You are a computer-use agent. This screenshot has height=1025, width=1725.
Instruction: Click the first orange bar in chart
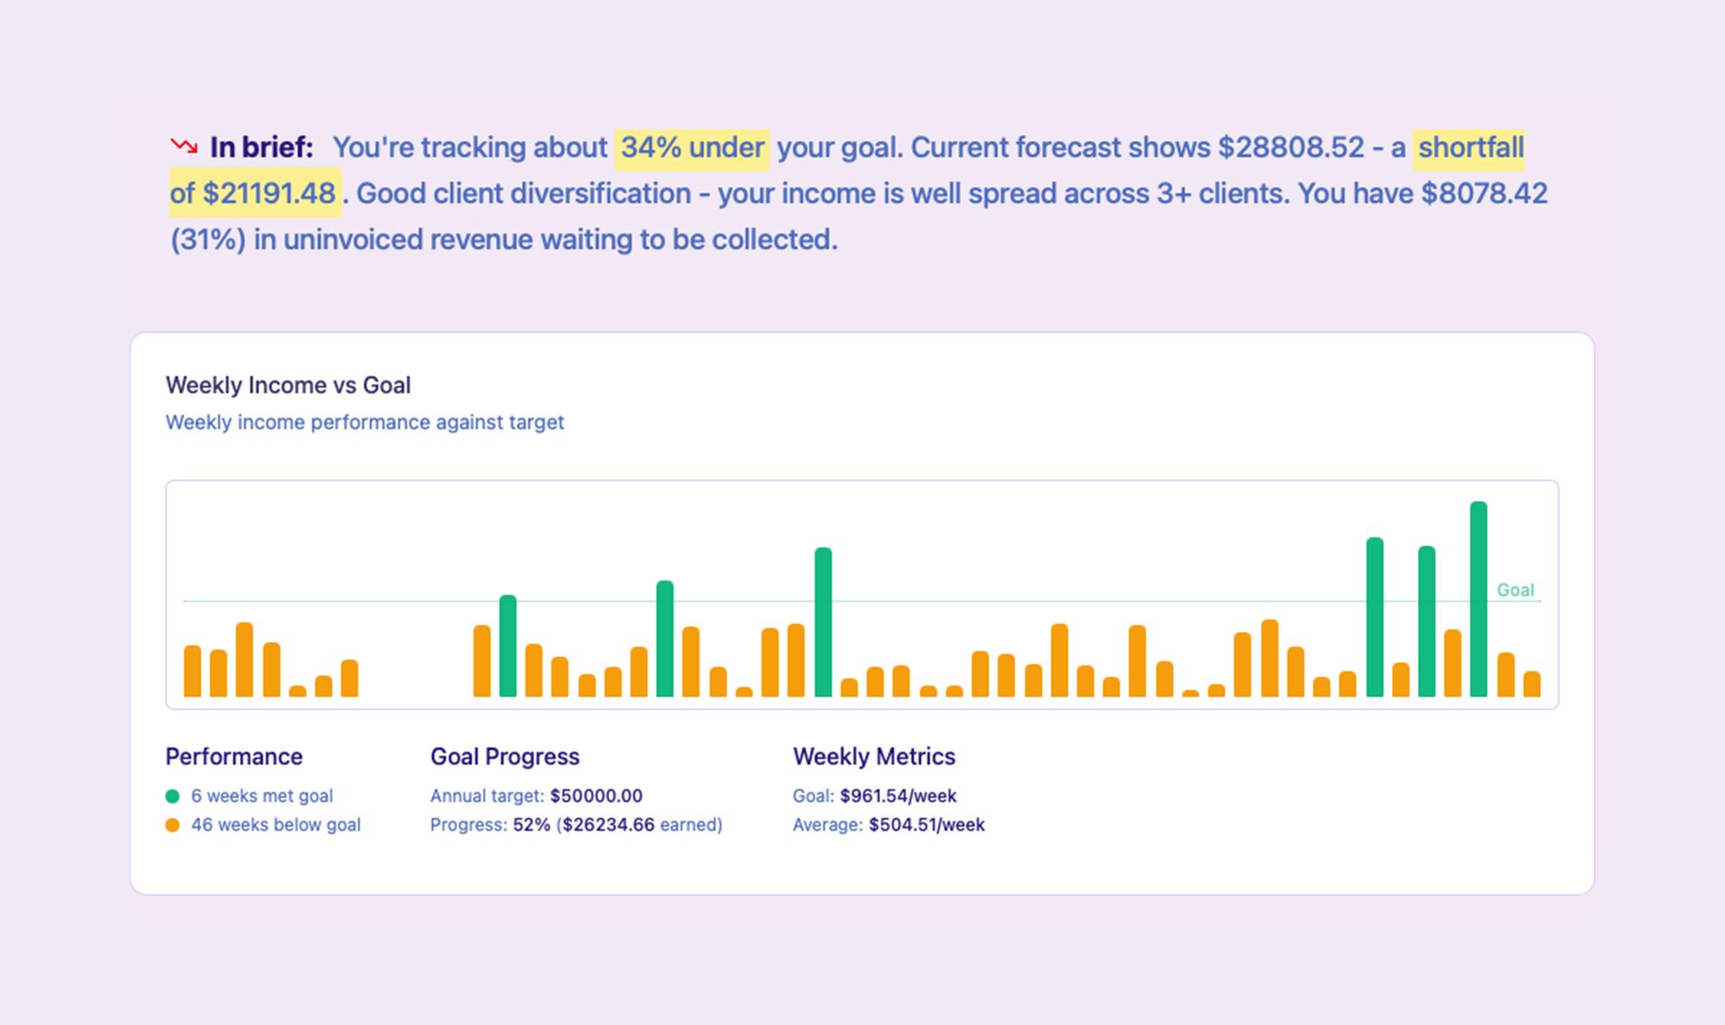tap(192, 671)
